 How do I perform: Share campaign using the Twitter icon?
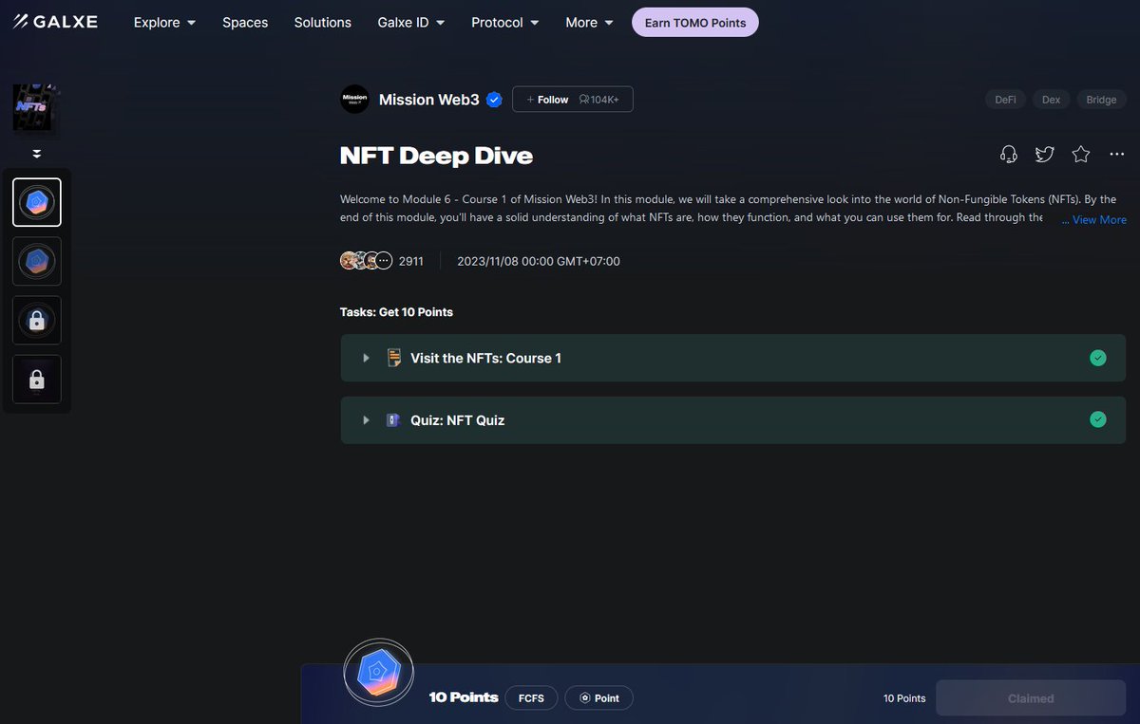[1045, 154]
